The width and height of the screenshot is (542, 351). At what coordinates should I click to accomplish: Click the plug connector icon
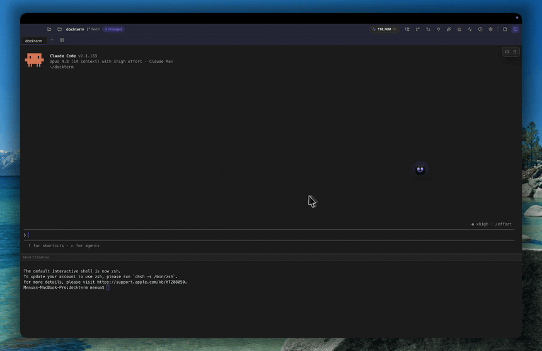(438, 30)
